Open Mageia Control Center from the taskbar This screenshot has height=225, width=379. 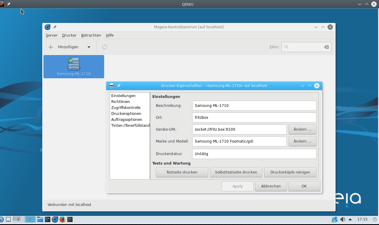(x=55, y=219)
